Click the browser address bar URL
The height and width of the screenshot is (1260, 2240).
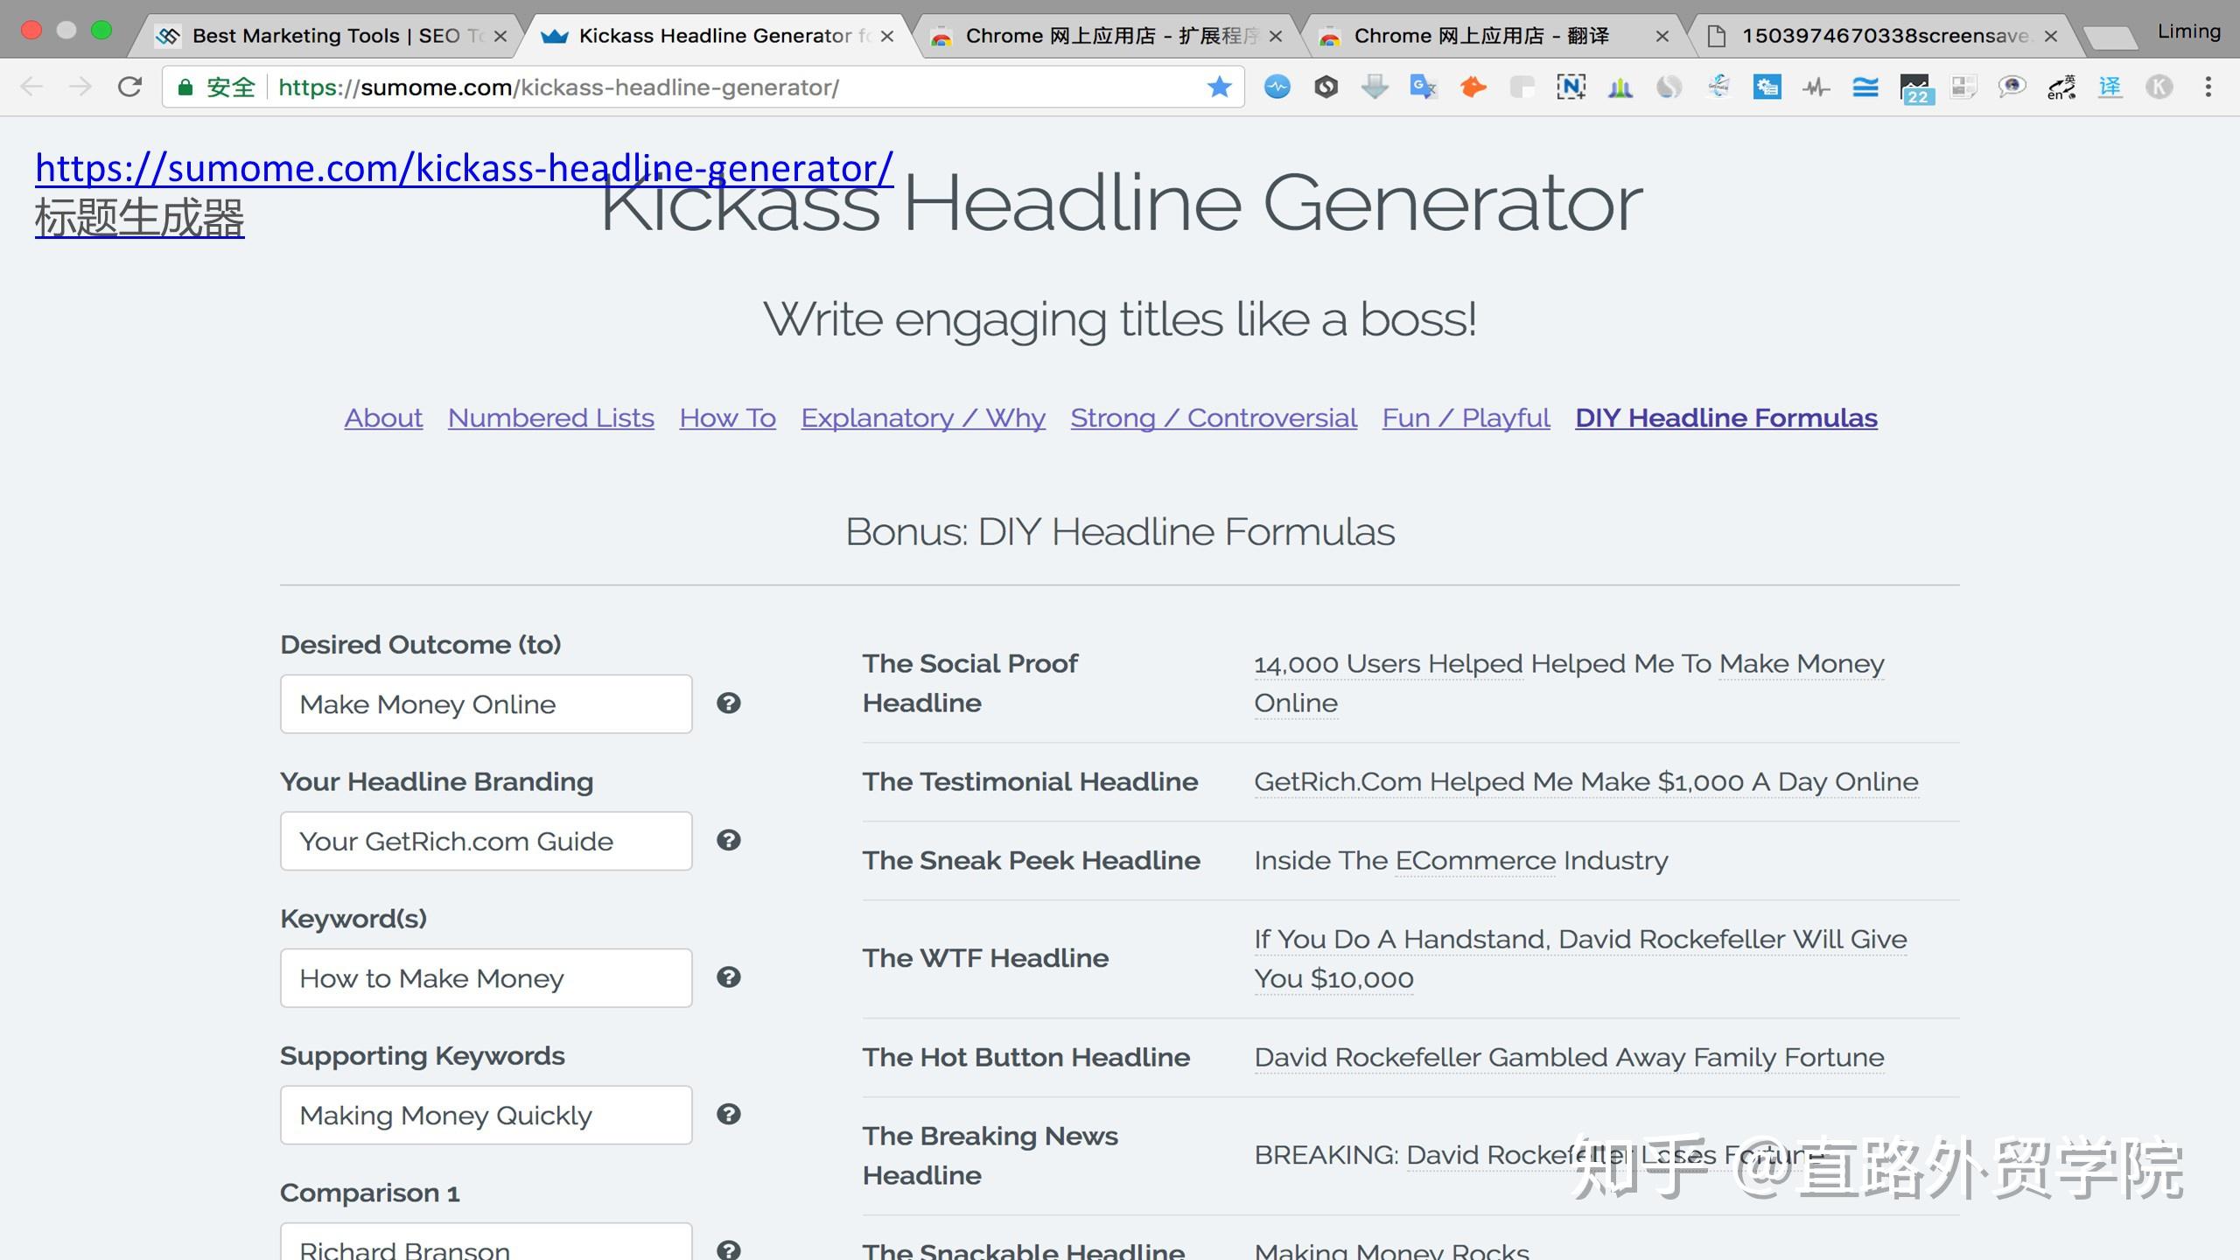[558, 87]
